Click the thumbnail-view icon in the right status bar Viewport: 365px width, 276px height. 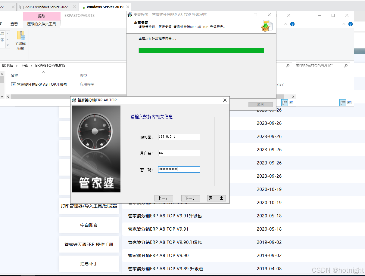tap(349, 103)
